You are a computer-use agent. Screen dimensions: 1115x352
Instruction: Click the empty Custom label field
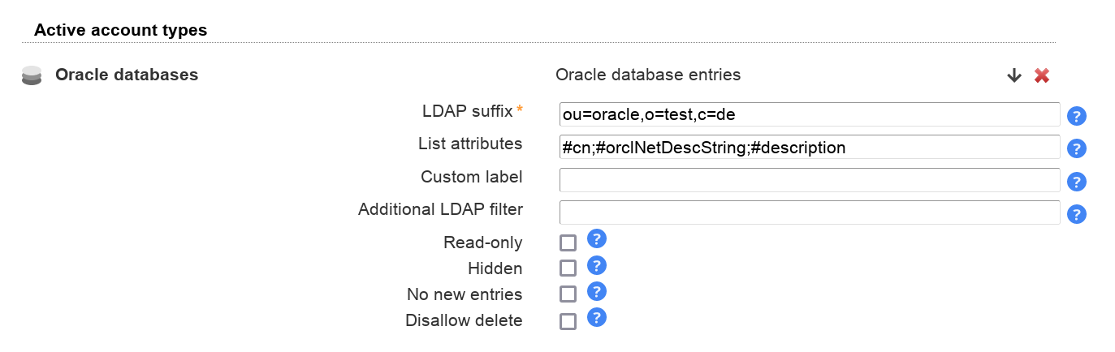[x=809, y=180]
